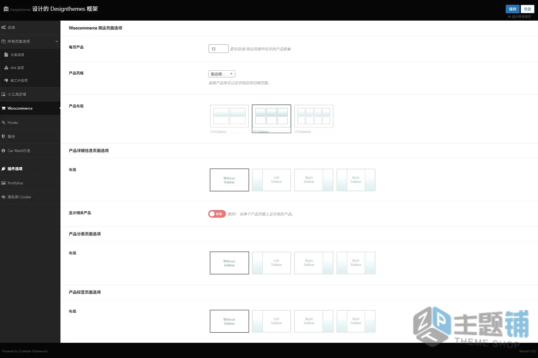Choose Left Sidebar for product tag layout
538x358 pixels.
click(272, 321)
